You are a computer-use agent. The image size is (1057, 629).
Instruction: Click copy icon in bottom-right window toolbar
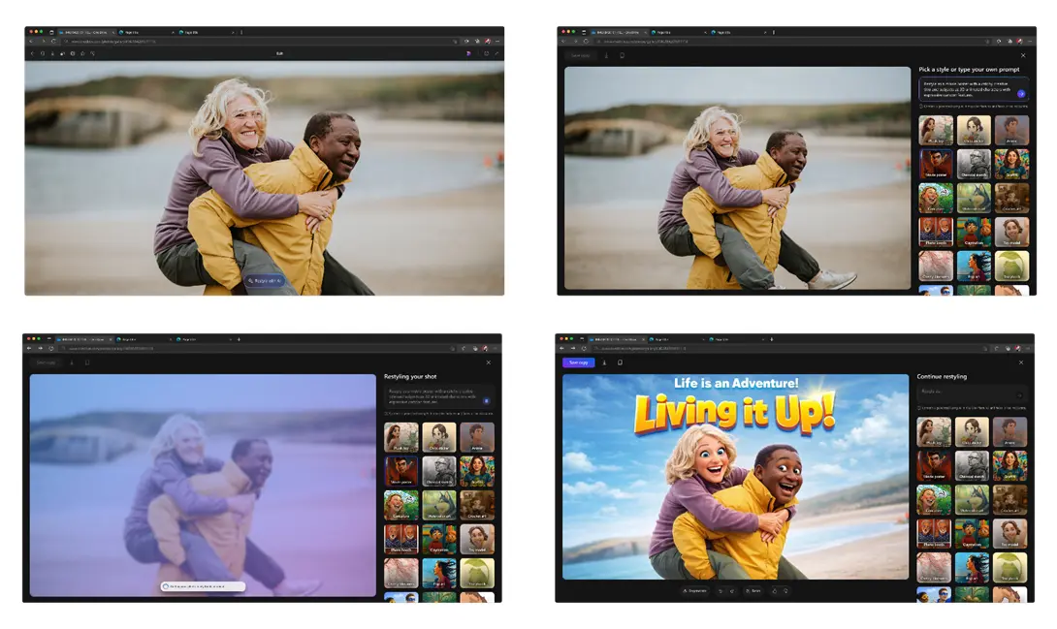click(x=620, y=362)
